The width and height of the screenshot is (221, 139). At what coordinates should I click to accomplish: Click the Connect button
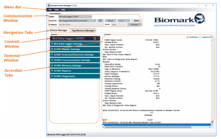[134, 25]
